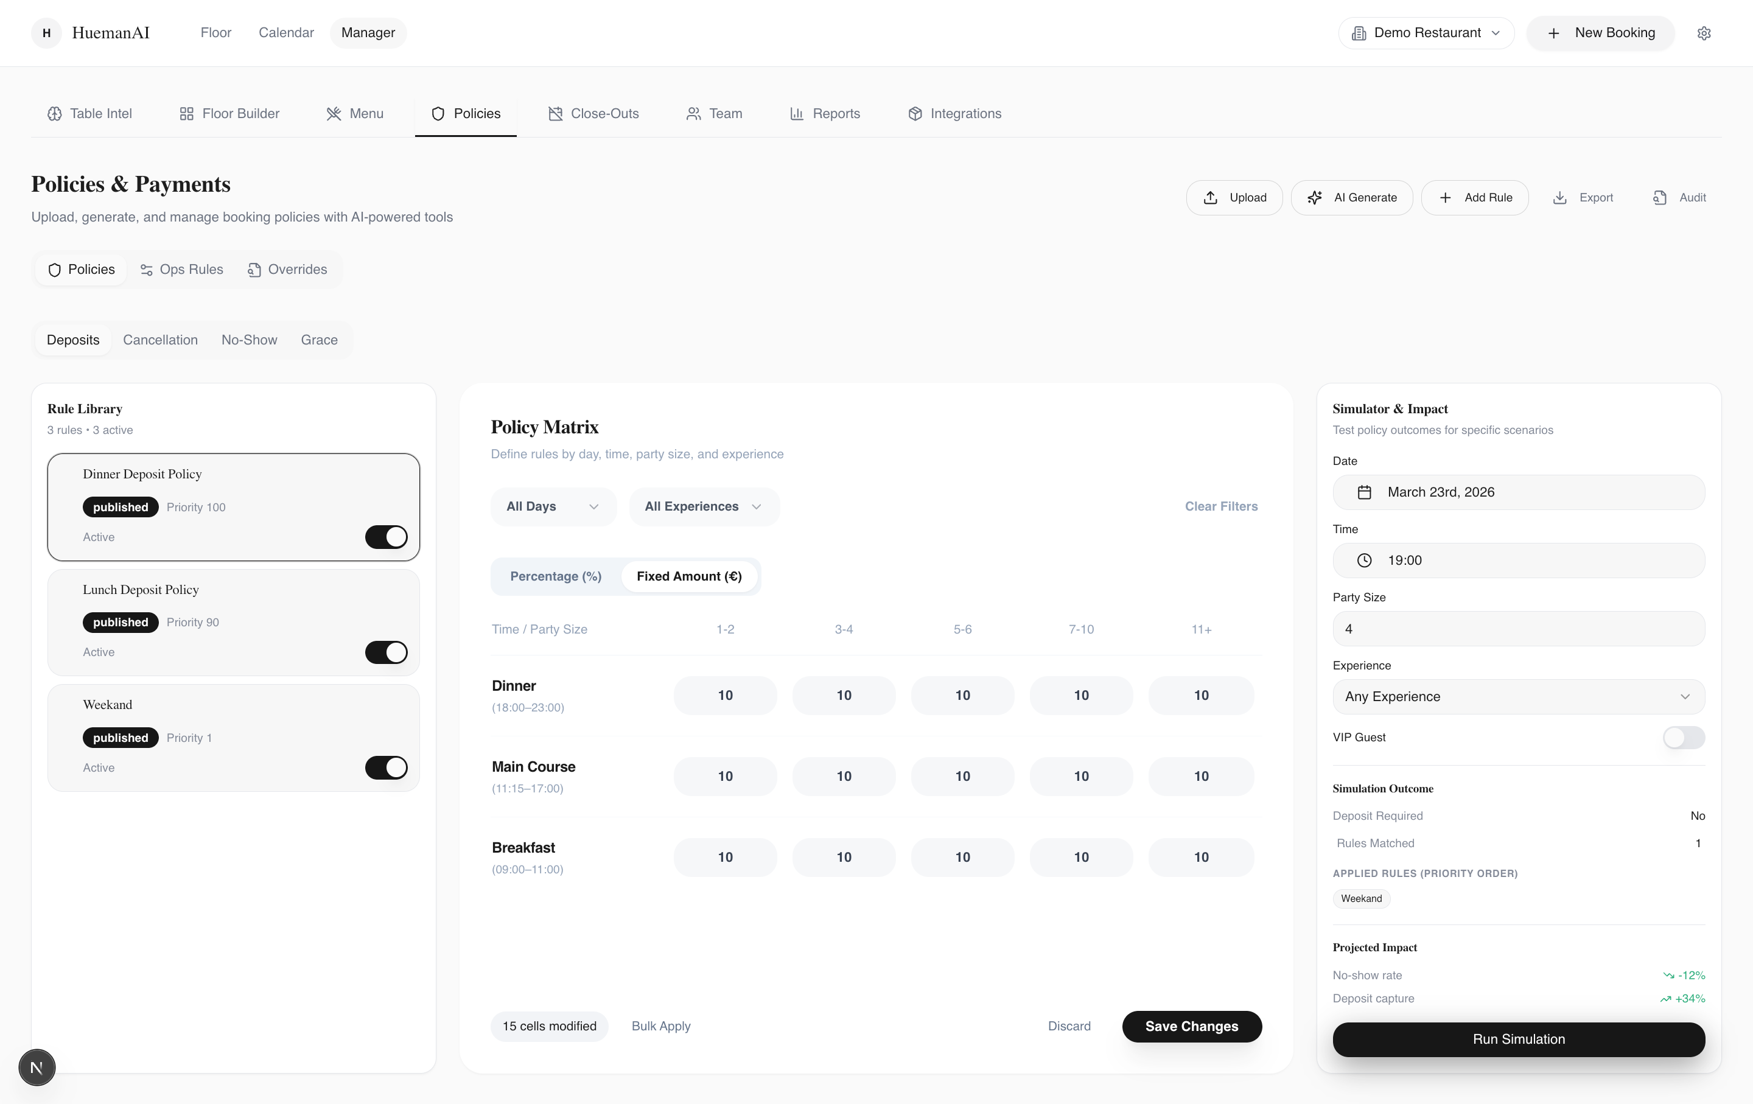Click the Save Changes button
Viewport: 1753px width, 1104px height.
coord(1191,1026)
